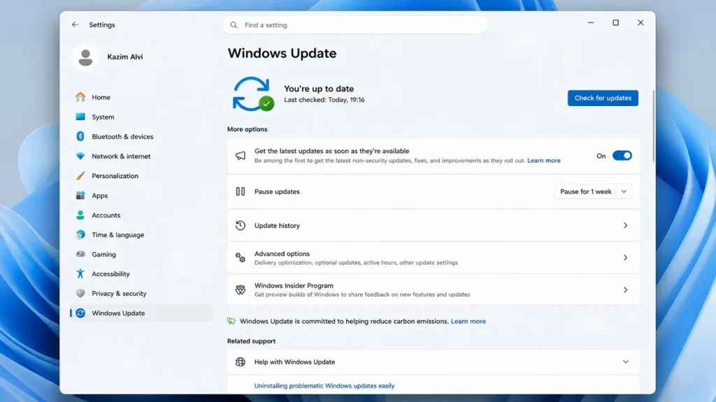Image resolution: width=716 pixels, height=402 pixels.
Task: Click Learn more about latest updates
Action: click(x=544, y=161)
